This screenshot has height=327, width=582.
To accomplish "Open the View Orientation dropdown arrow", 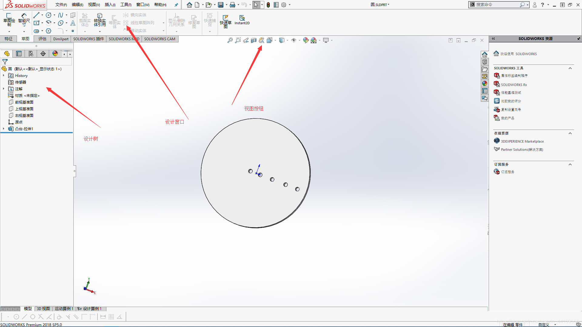I will pos(275,40).
